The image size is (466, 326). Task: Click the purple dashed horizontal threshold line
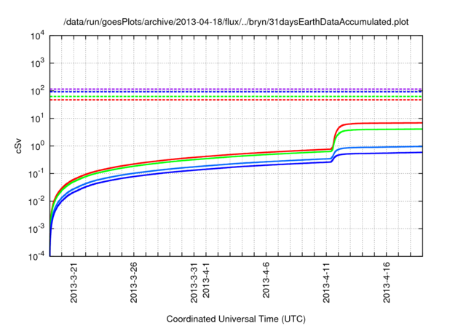coord(218,89)
